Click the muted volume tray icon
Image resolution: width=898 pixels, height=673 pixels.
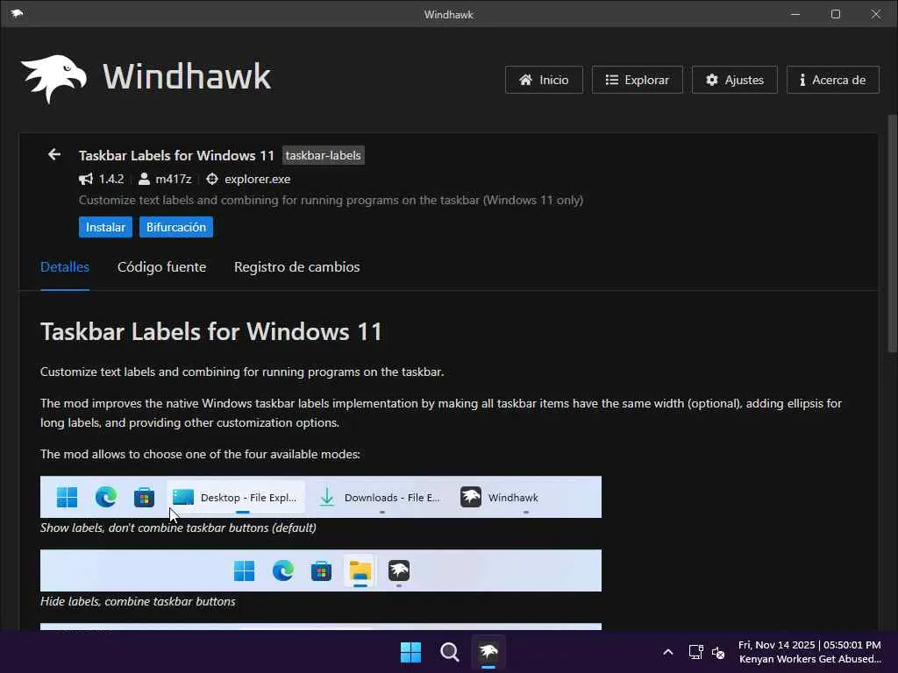[x=718, y=652]
